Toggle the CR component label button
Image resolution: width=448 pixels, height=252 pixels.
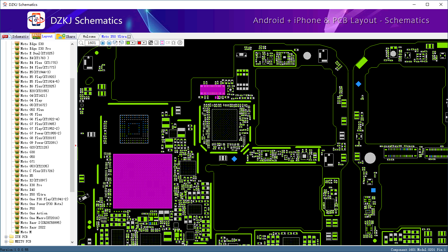(x=168, y=43)
